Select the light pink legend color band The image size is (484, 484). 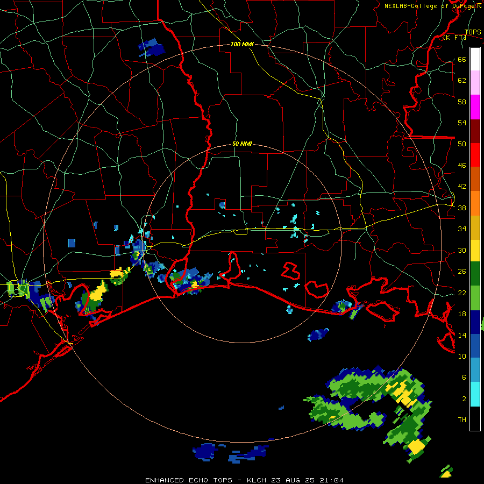pyautogui.click(x=475, y=82)
